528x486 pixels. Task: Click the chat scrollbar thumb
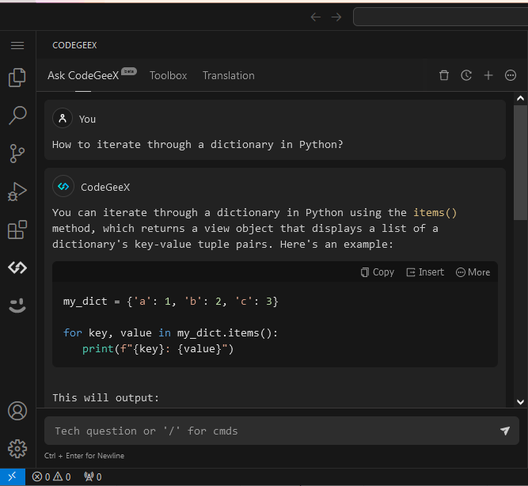pos(520,163)
